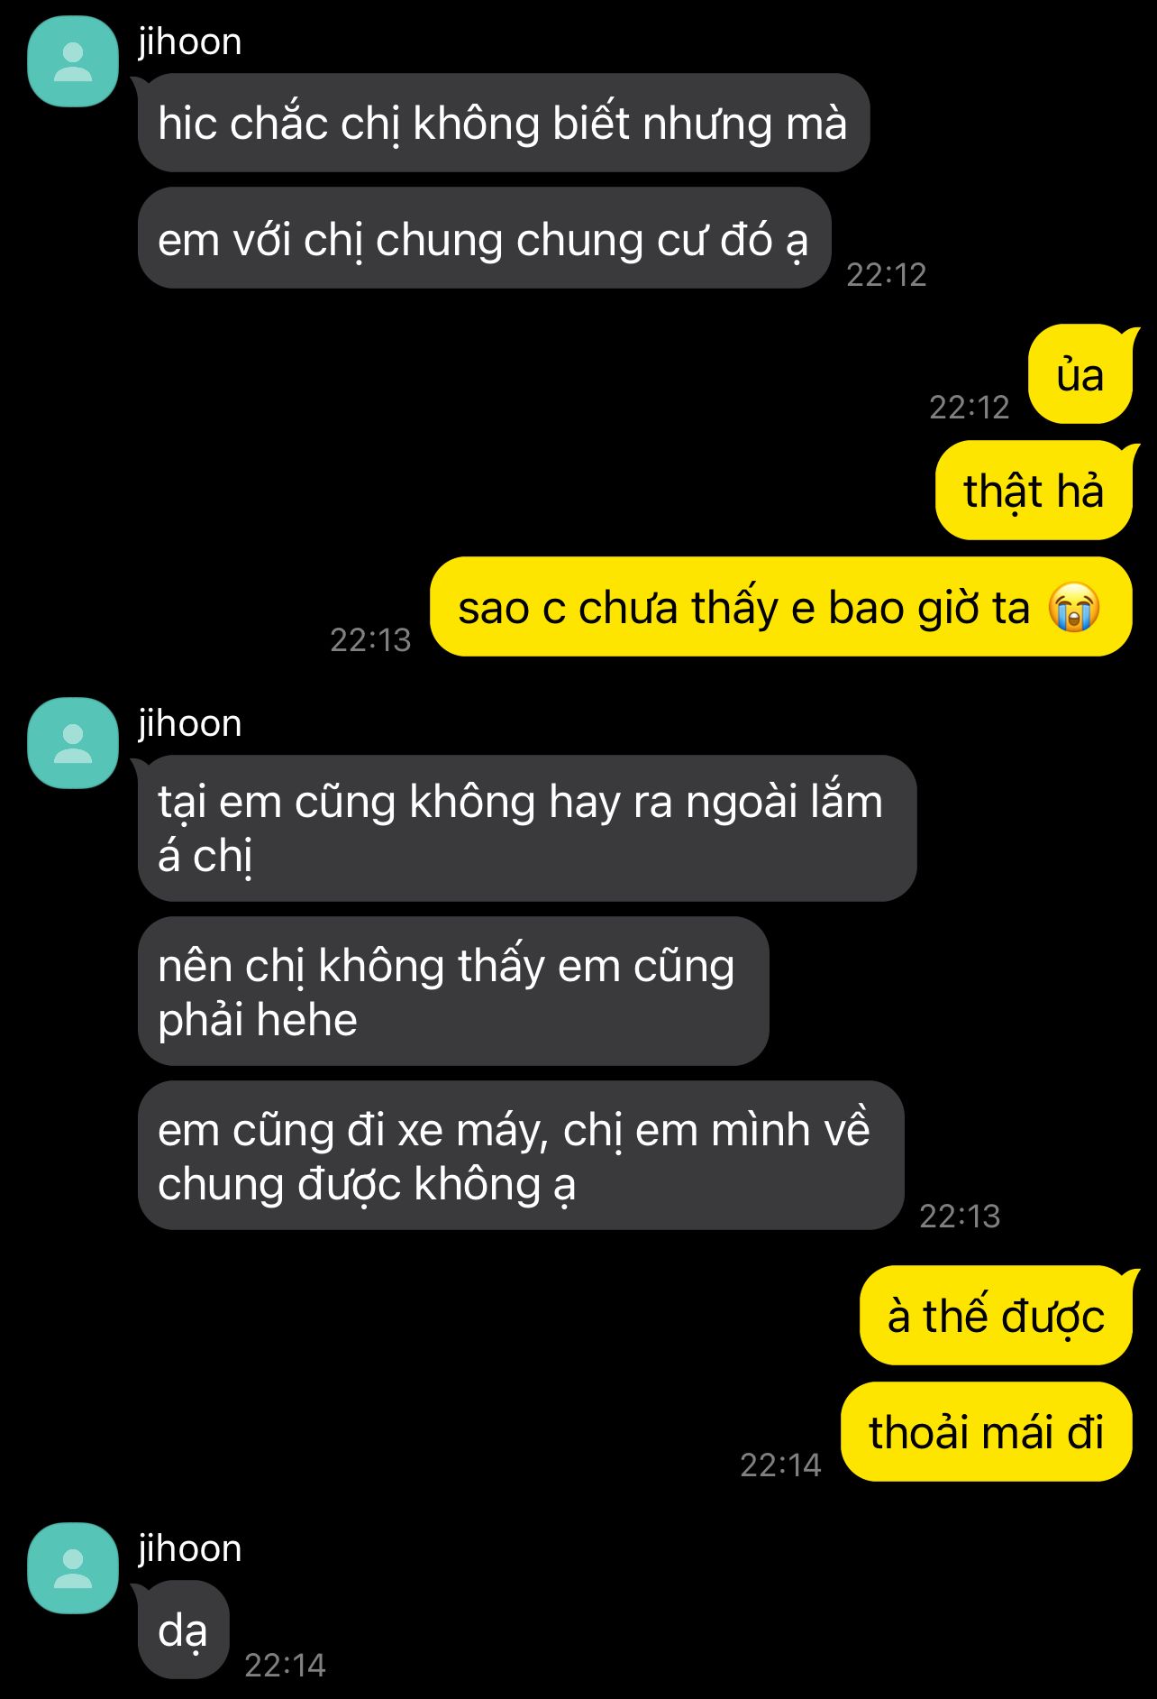Tap the 'tại em cũng không hay ra ngoài lắm' bubble
Screen dimensions: 1157x1699
(527, 828)
